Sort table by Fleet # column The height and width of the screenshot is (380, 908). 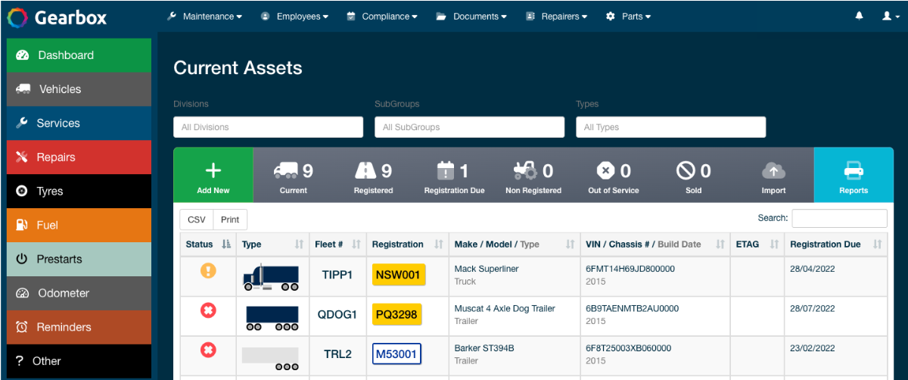[337, 245]
